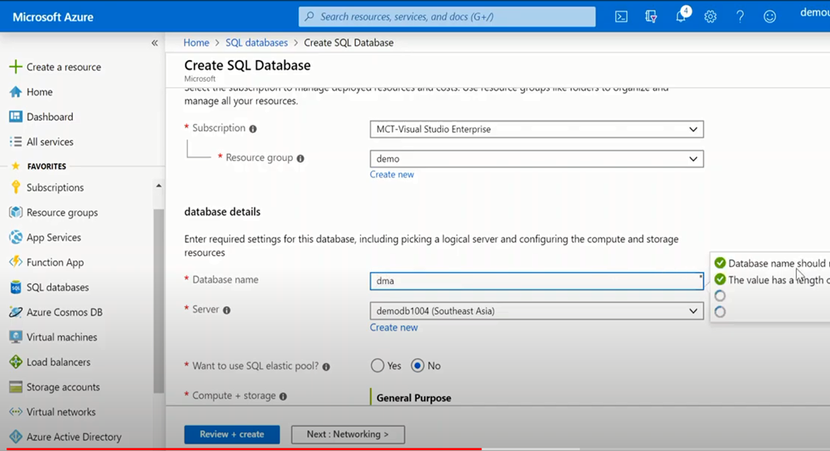Click the info icon next to Subscription
The width and height of the screenshot is (830, 451).
(x=253, y=129)
